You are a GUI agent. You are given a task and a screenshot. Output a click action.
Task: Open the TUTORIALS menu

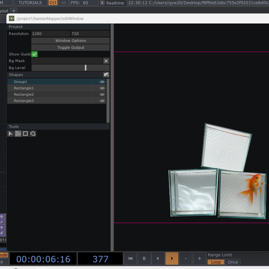pyautogui.click(x=30, y=3)
